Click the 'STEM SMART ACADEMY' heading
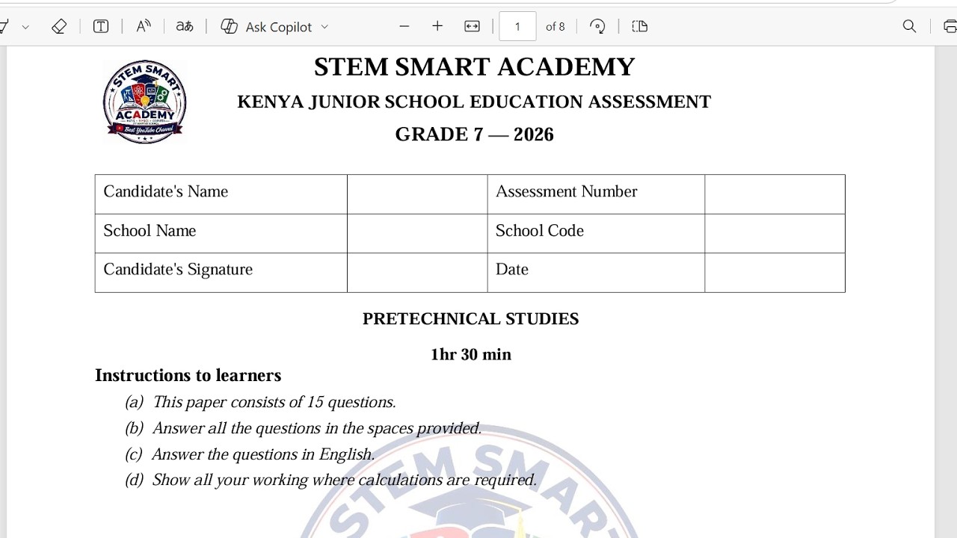 point(474,67)
